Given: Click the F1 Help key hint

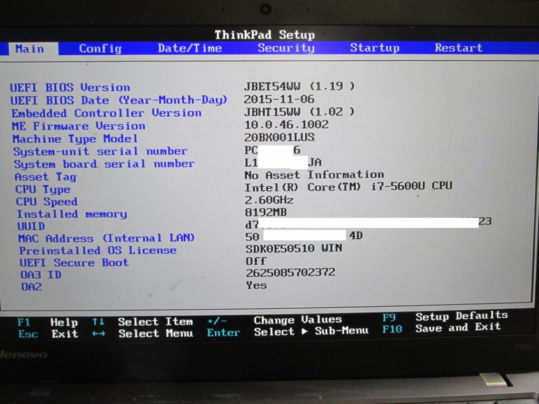Looking at the screenshot, I should [x=47, y=322].
